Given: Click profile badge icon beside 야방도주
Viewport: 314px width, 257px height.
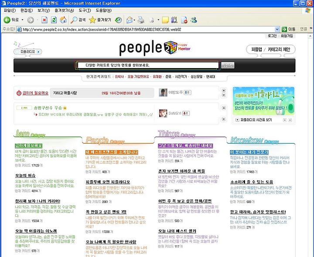Looking at the screenshot, I should 188,93.
